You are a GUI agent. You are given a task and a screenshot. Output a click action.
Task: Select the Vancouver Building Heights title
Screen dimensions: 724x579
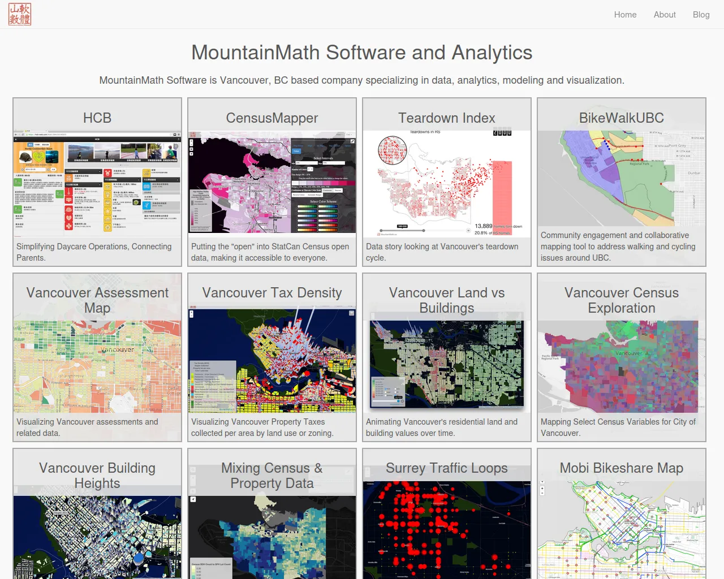(x=97, y=476)
